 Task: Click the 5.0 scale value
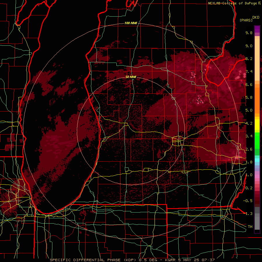(249, 110)
